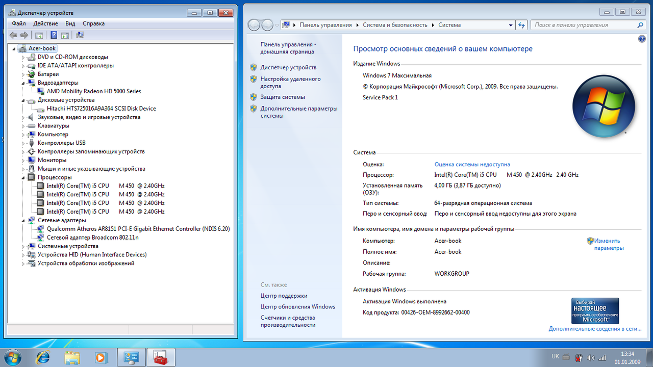The width and height of the screenshot is (653, 367).
Task: Click Система и безопасность breadcrumb
Action: tap(395, 25)
